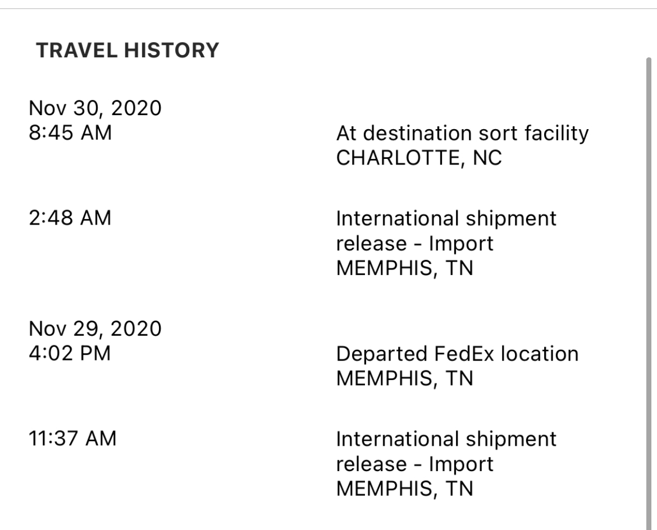Click the TRAVEL HISTORY heading
Image resolution: width=657 pixels, height=530 pixels.
click(x=128, y=51)
